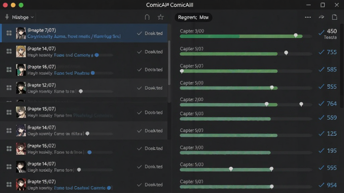Click the slider handle on the 954 progress bar
Screen dimensions: 344x193
click(x=271, y=186)
